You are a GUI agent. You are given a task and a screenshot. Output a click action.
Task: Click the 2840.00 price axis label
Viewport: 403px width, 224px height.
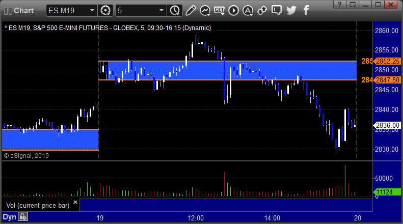(387, 109)
